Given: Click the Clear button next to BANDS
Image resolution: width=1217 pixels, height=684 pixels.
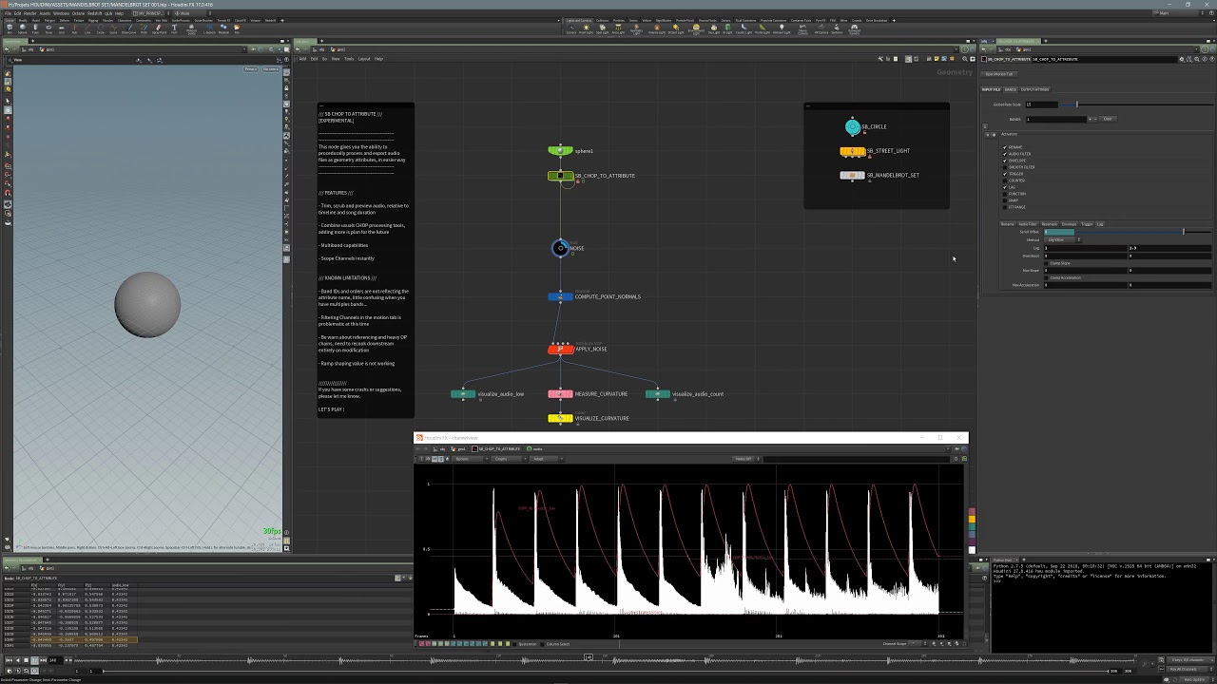Looking at the screenshot, I should tap(1108, 119).
